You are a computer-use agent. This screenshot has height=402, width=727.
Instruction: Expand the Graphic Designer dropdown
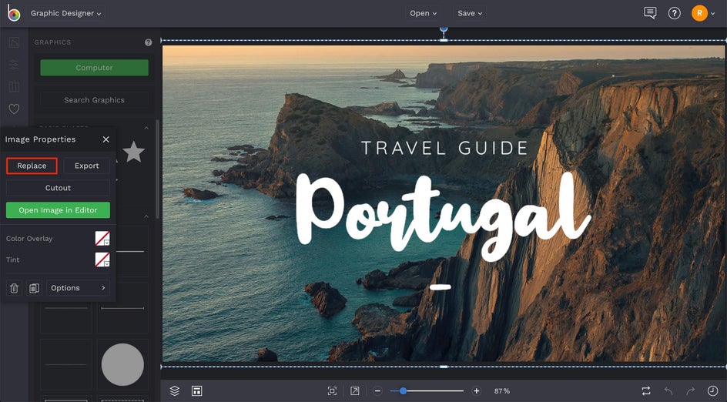65,13
